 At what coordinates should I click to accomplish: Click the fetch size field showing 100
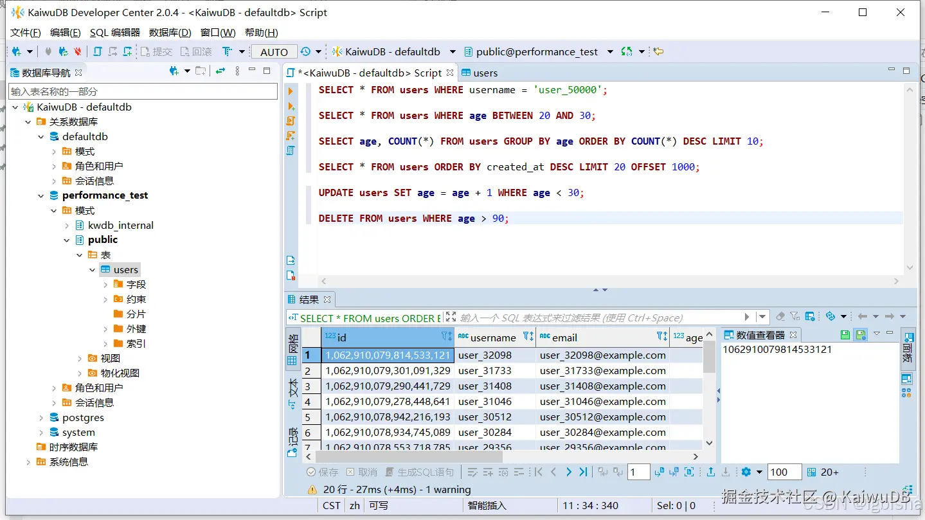click(785, 472)
